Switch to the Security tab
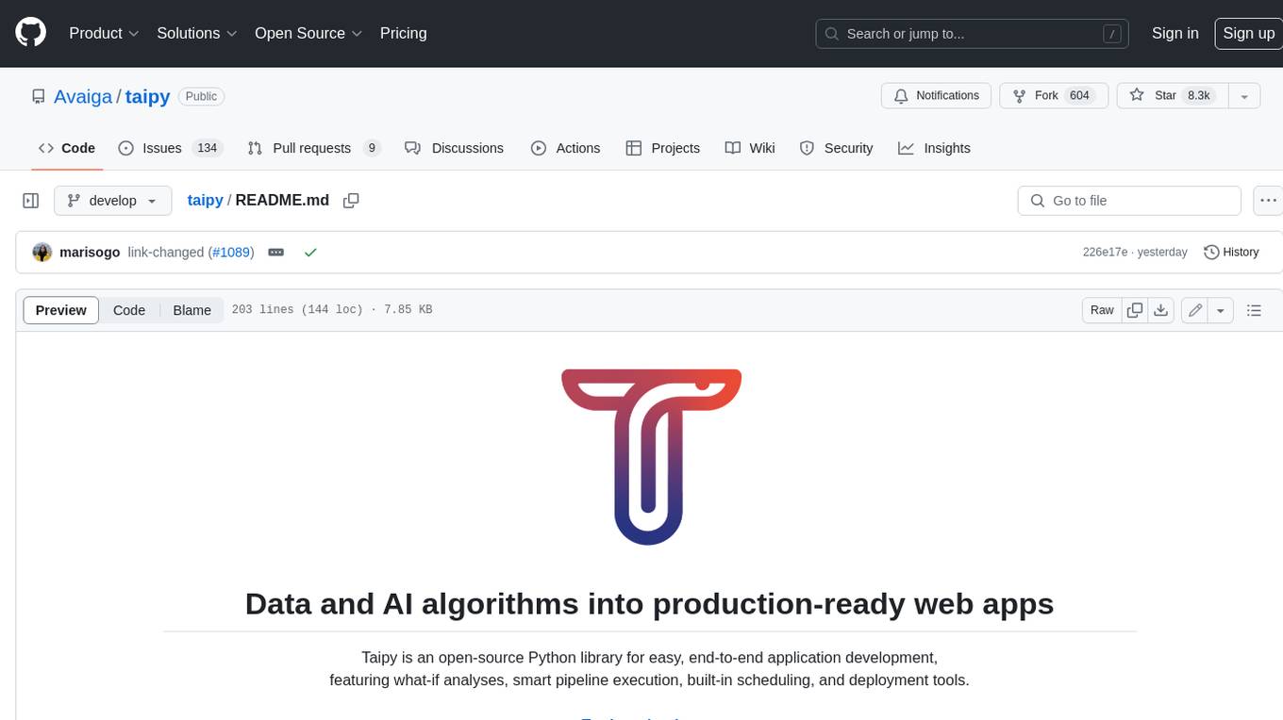This screenshot has width=1283, height=720. tap(836, 148)
